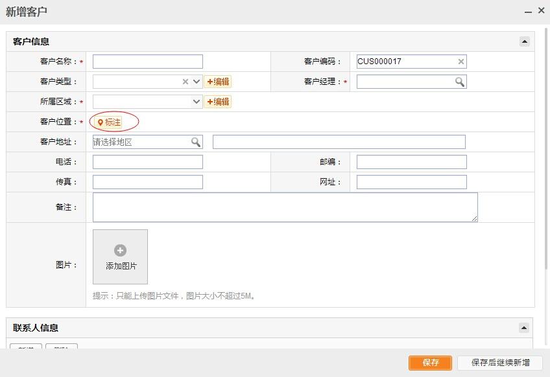Clear the 客户类型 selection with the X icon
This screenshot has height=377, width=550.
[185, 82]
